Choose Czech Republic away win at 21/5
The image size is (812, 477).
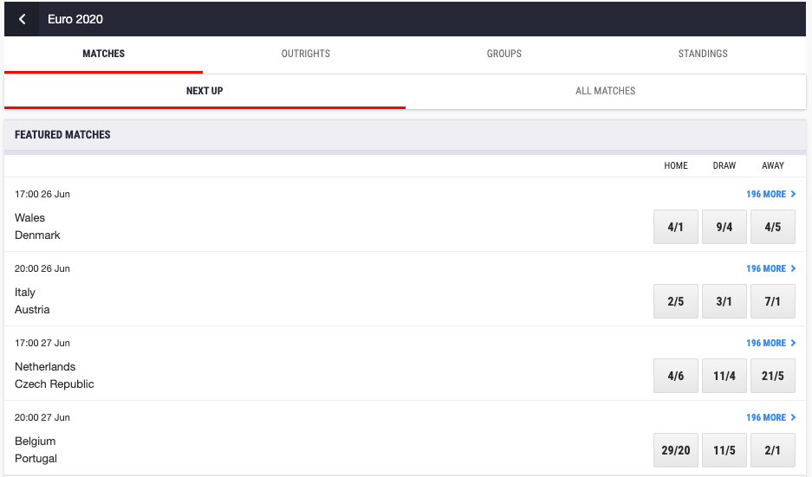(x=773, y=376)
